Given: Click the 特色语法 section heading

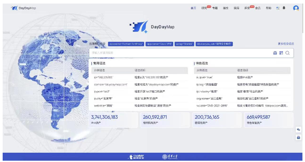Looking at the screenshot, I should (202, 63).
